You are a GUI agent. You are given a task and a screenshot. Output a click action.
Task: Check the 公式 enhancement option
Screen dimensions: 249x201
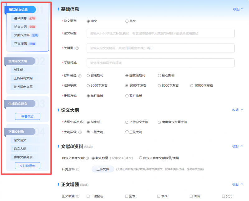click(224, 196)
